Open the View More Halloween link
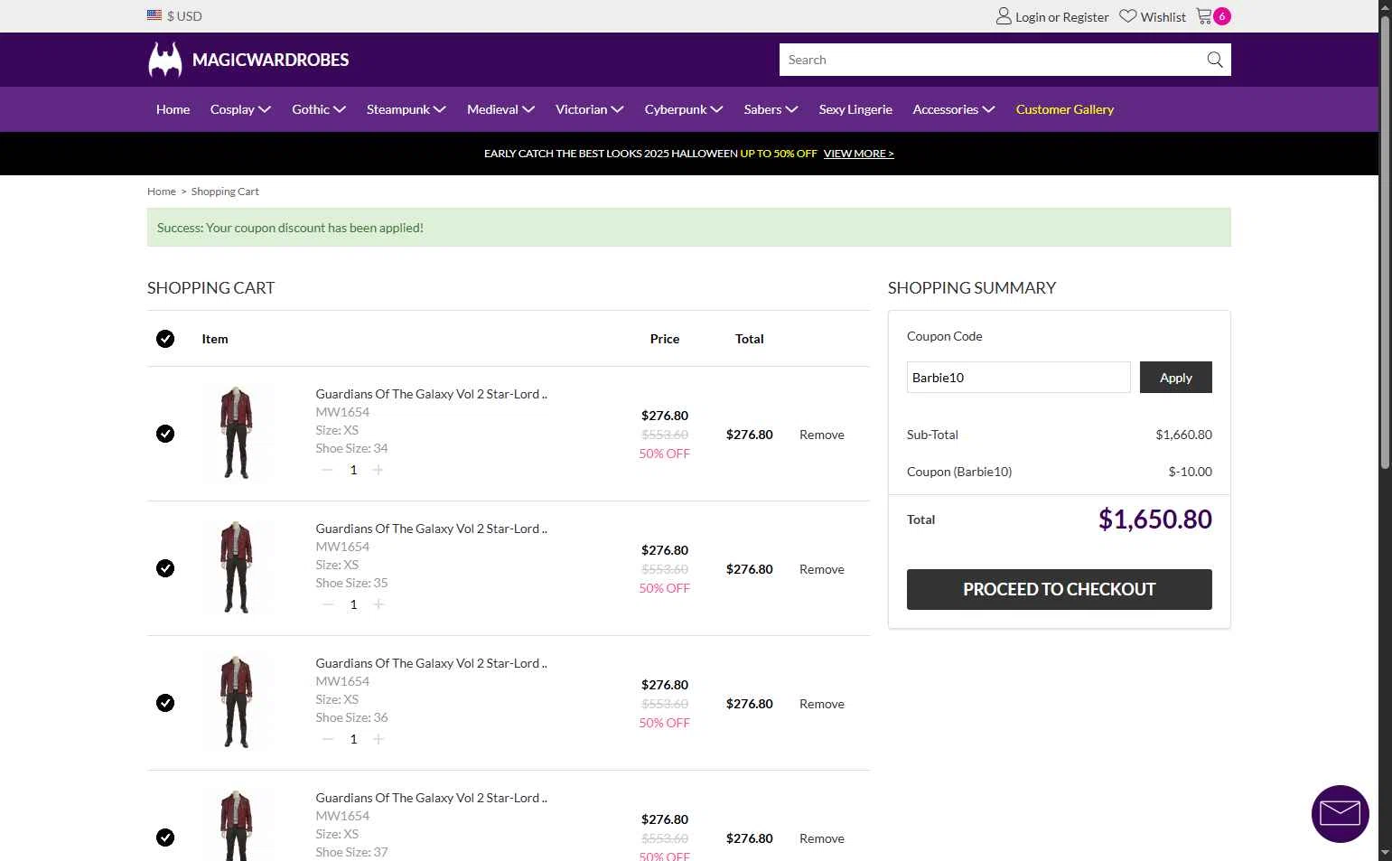Image resolution: width=1392 pixels, height=861 pixels. tap(859, 154)
